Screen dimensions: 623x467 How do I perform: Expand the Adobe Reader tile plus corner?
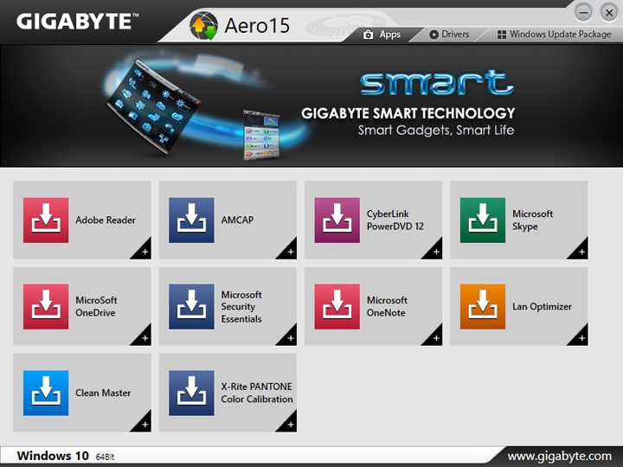145,252
